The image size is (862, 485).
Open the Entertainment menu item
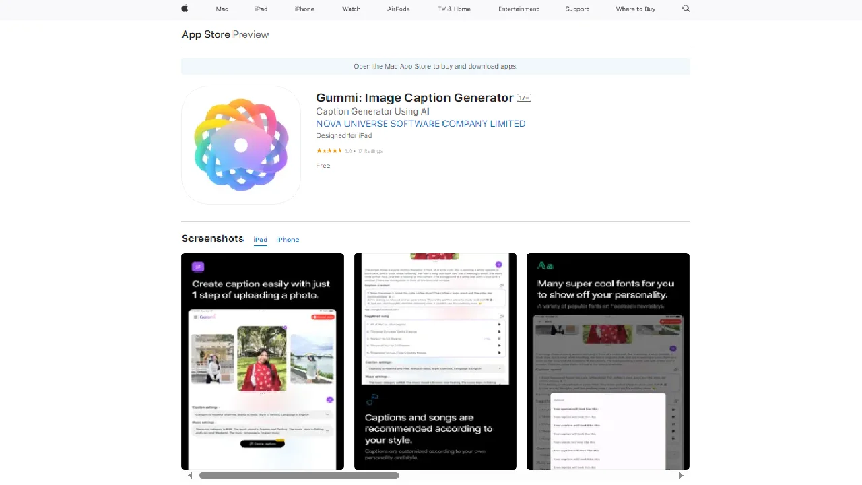518,9
